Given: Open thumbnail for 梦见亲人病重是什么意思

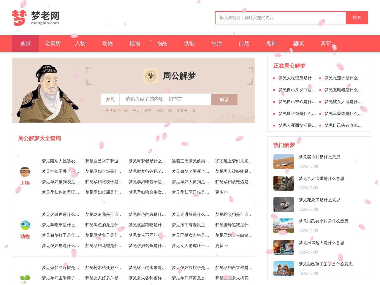Looking at the screenshot, I should point(284,183).
